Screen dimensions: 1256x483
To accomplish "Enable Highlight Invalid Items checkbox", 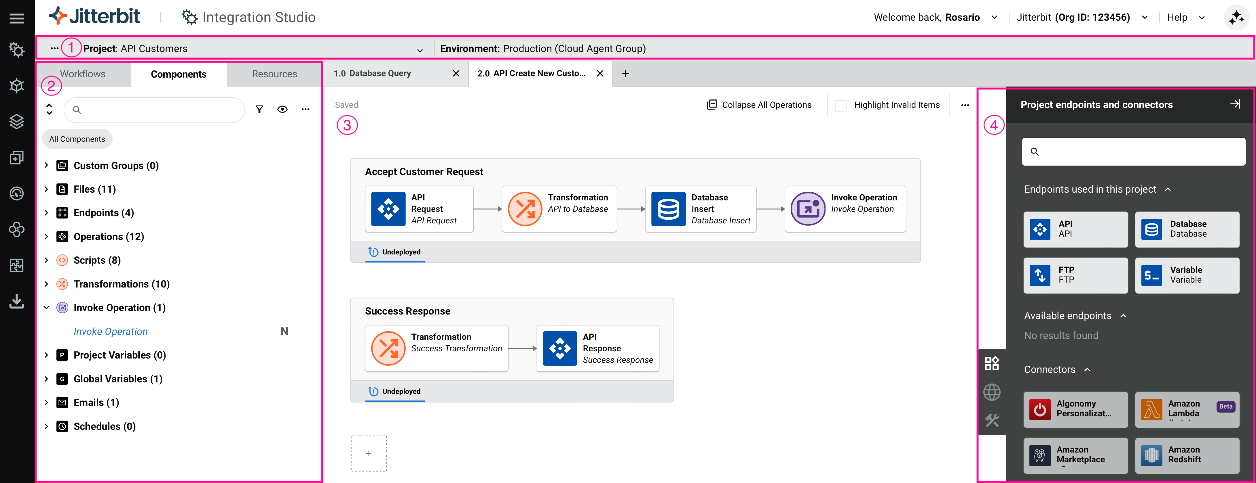I will [841, 105].
